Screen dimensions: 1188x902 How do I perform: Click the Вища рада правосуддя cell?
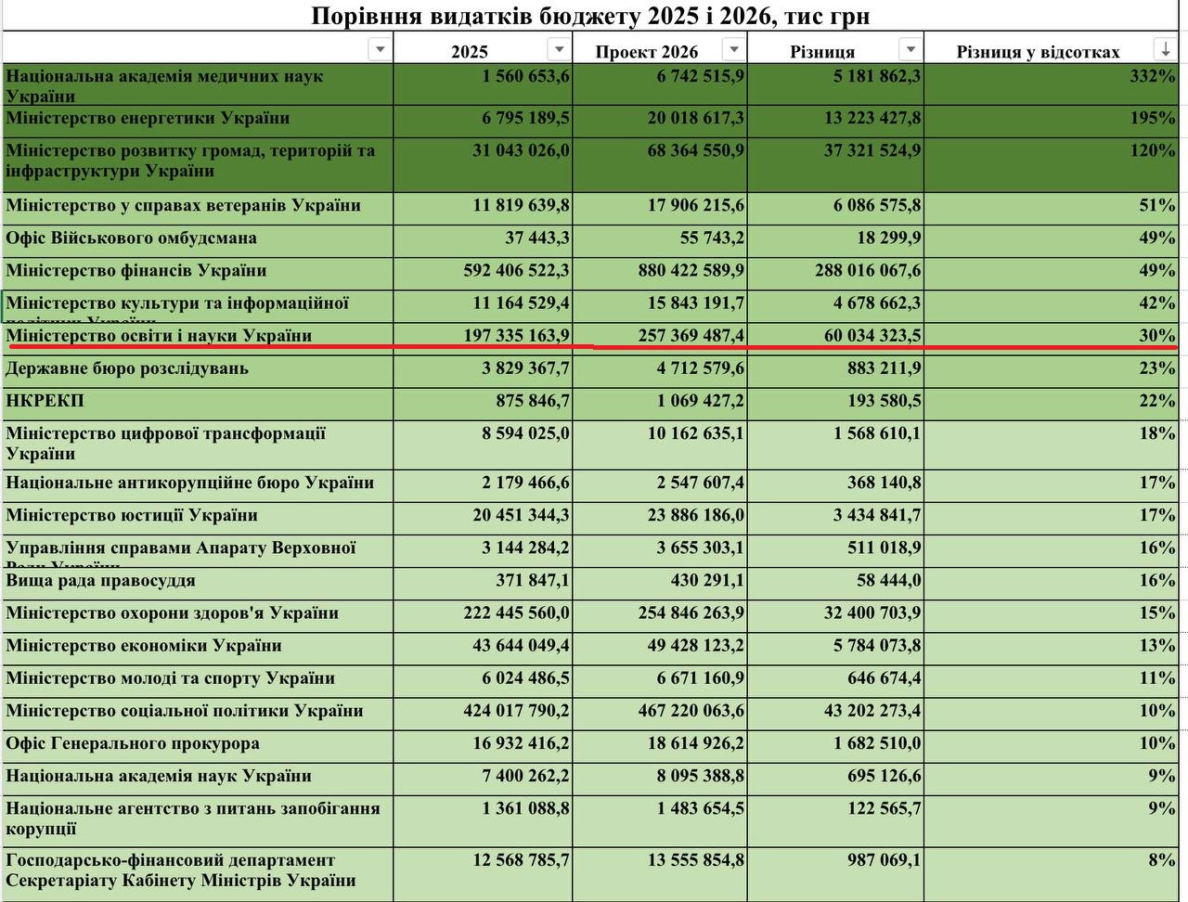pyautogui.click(x=101, y=581)
